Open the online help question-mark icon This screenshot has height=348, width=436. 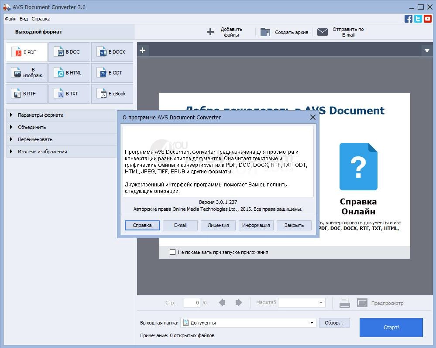pos(358,166)
